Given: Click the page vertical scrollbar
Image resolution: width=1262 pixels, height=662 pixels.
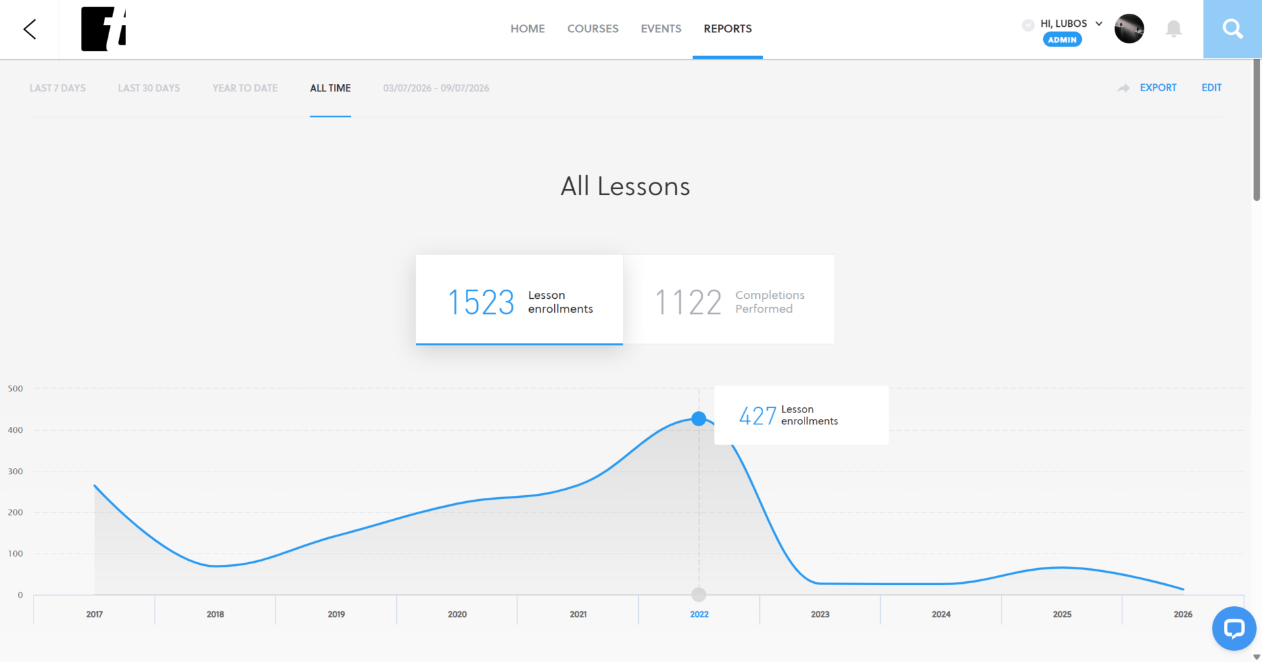Looking at the screenshot, I should tap(1256, 130).
